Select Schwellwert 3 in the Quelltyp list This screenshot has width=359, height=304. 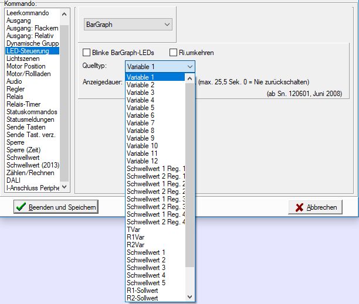(x=146, y=267)
